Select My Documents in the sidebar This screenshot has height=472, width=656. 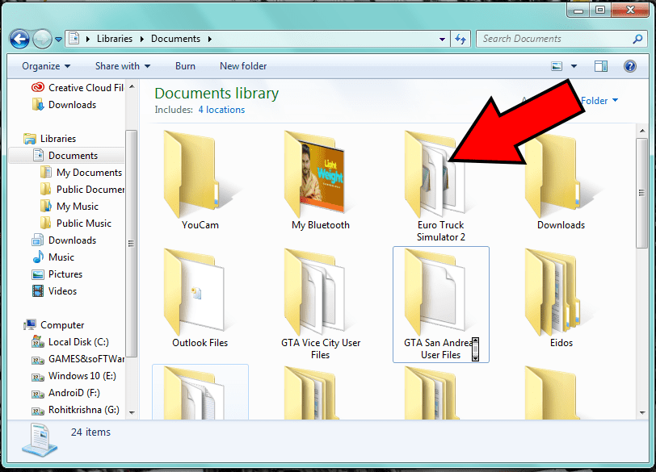click(81, 173)
